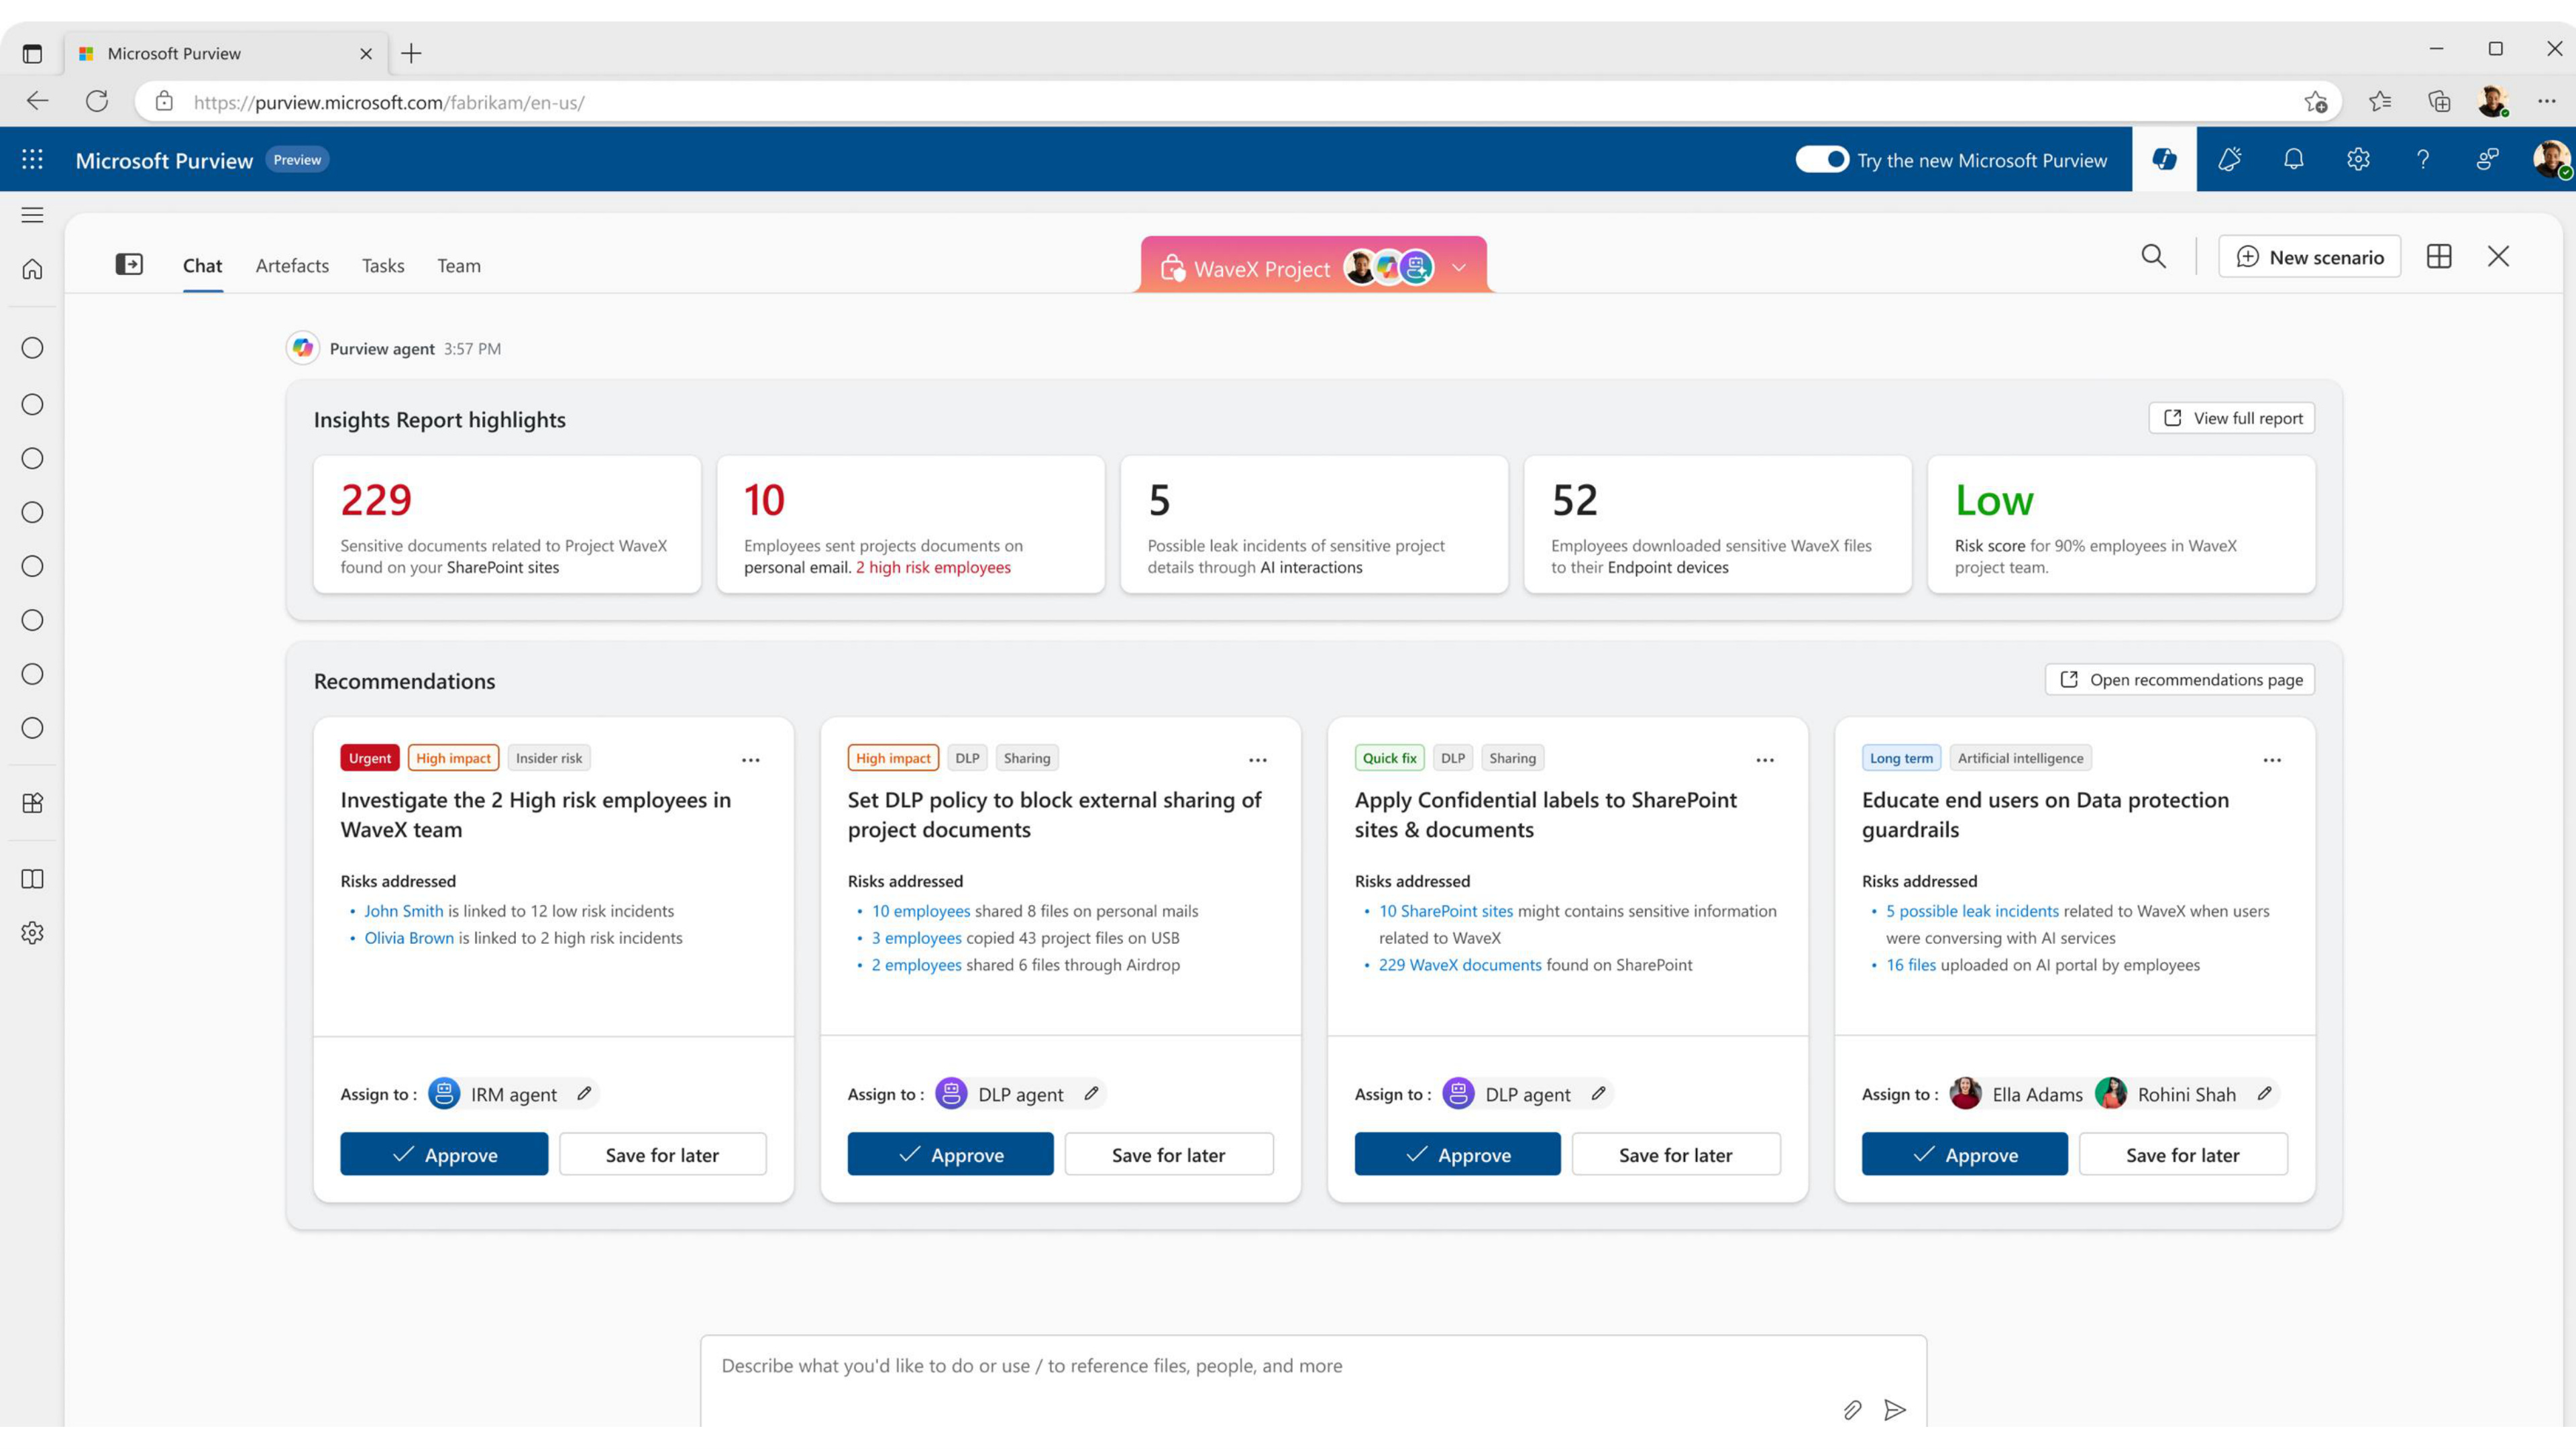Click the feedback people icon in header

(x=2487, y=159)
